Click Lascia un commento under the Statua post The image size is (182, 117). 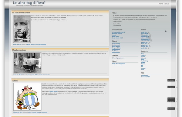[41, 44]
